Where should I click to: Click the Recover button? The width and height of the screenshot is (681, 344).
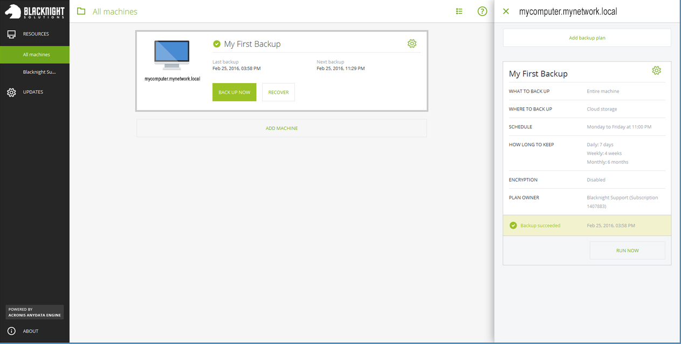coord(278,92)
